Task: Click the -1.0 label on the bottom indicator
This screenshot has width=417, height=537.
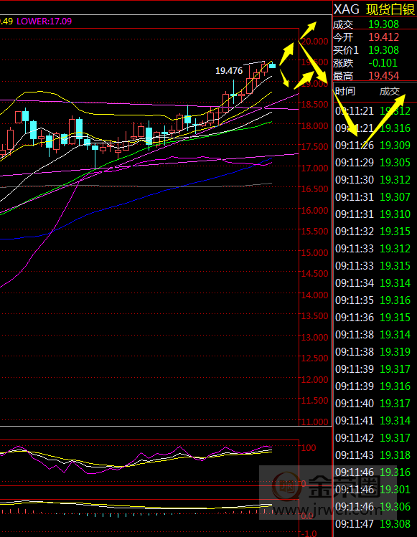Action: 309,533
